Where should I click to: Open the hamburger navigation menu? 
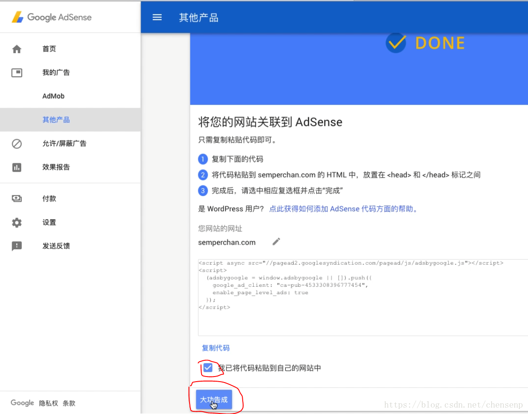coord(157,17)
